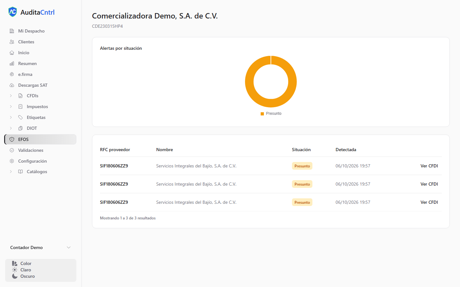The width and height of the screenshot is (460, 287).
Task: Click the Color palette icon
Action: (x=15, y=263)
